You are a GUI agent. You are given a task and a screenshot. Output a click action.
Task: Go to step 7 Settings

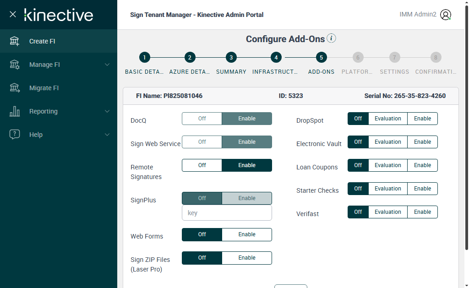point(394,57)
